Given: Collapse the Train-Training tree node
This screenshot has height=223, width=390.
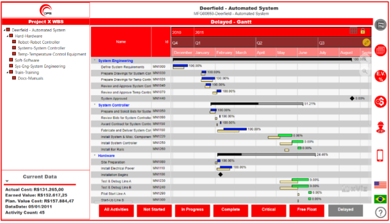Looking at the screenshot, I should point(9,72).
